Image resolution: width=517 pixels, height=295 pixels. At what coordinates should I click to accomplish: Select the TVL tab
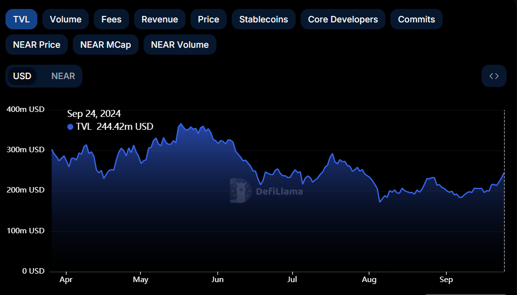tap(21, 19)
